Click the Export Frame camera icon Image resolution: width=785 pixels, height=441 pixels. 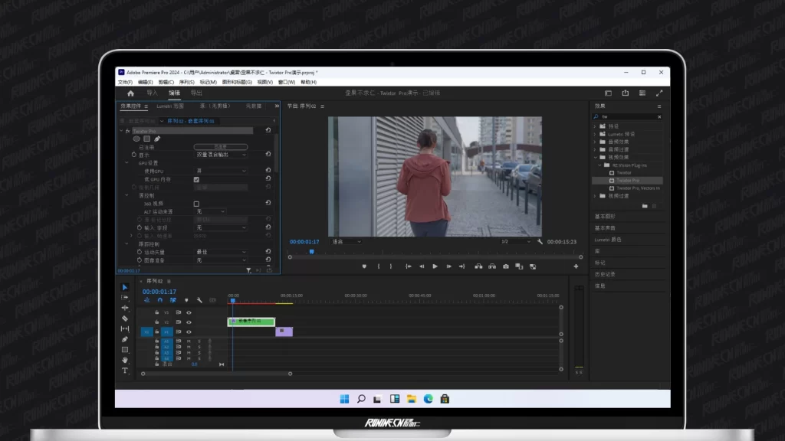click(506, 266)
